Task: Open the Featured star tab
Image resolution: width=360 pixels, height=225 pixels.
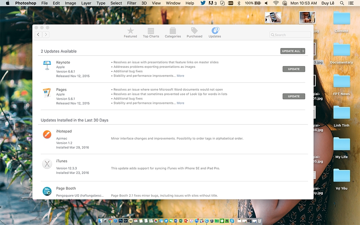Action: coord(130,33)
